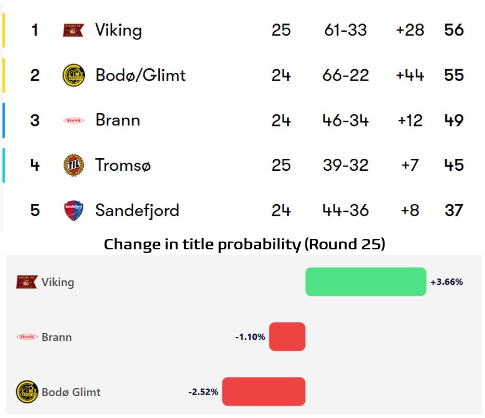The image size is (485, 418).
Task: Click Bodø/Glimt's +44 goal difference
Action: click(x=410, y=75)
